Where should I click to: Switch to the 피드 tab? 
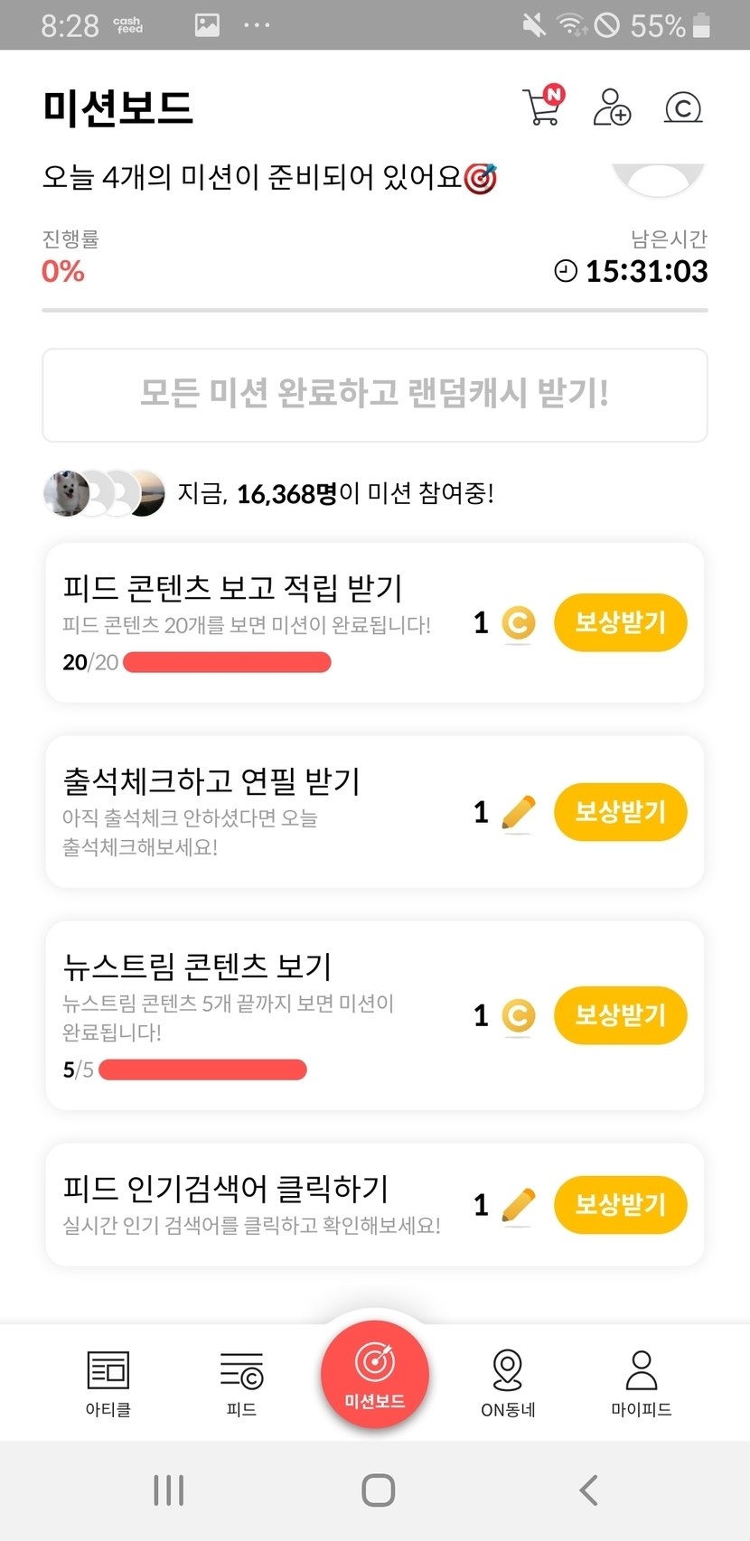241,1382
